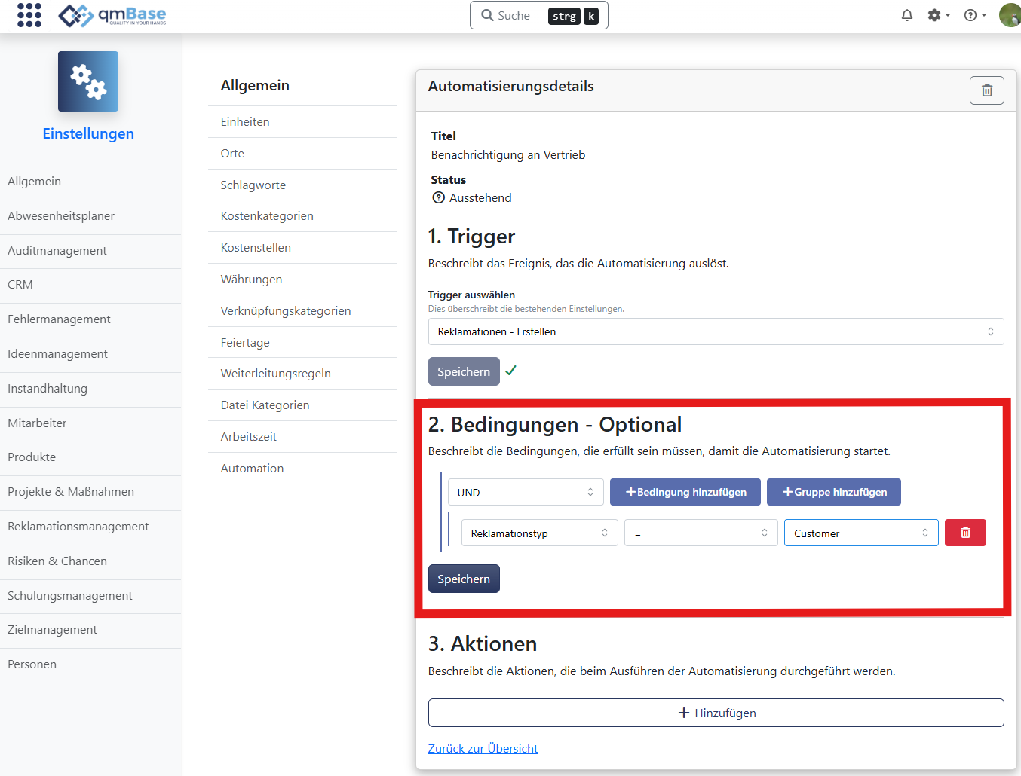Open the help question mark menu
Screen dimensions: 1021x776
click(x=974, y=15)
